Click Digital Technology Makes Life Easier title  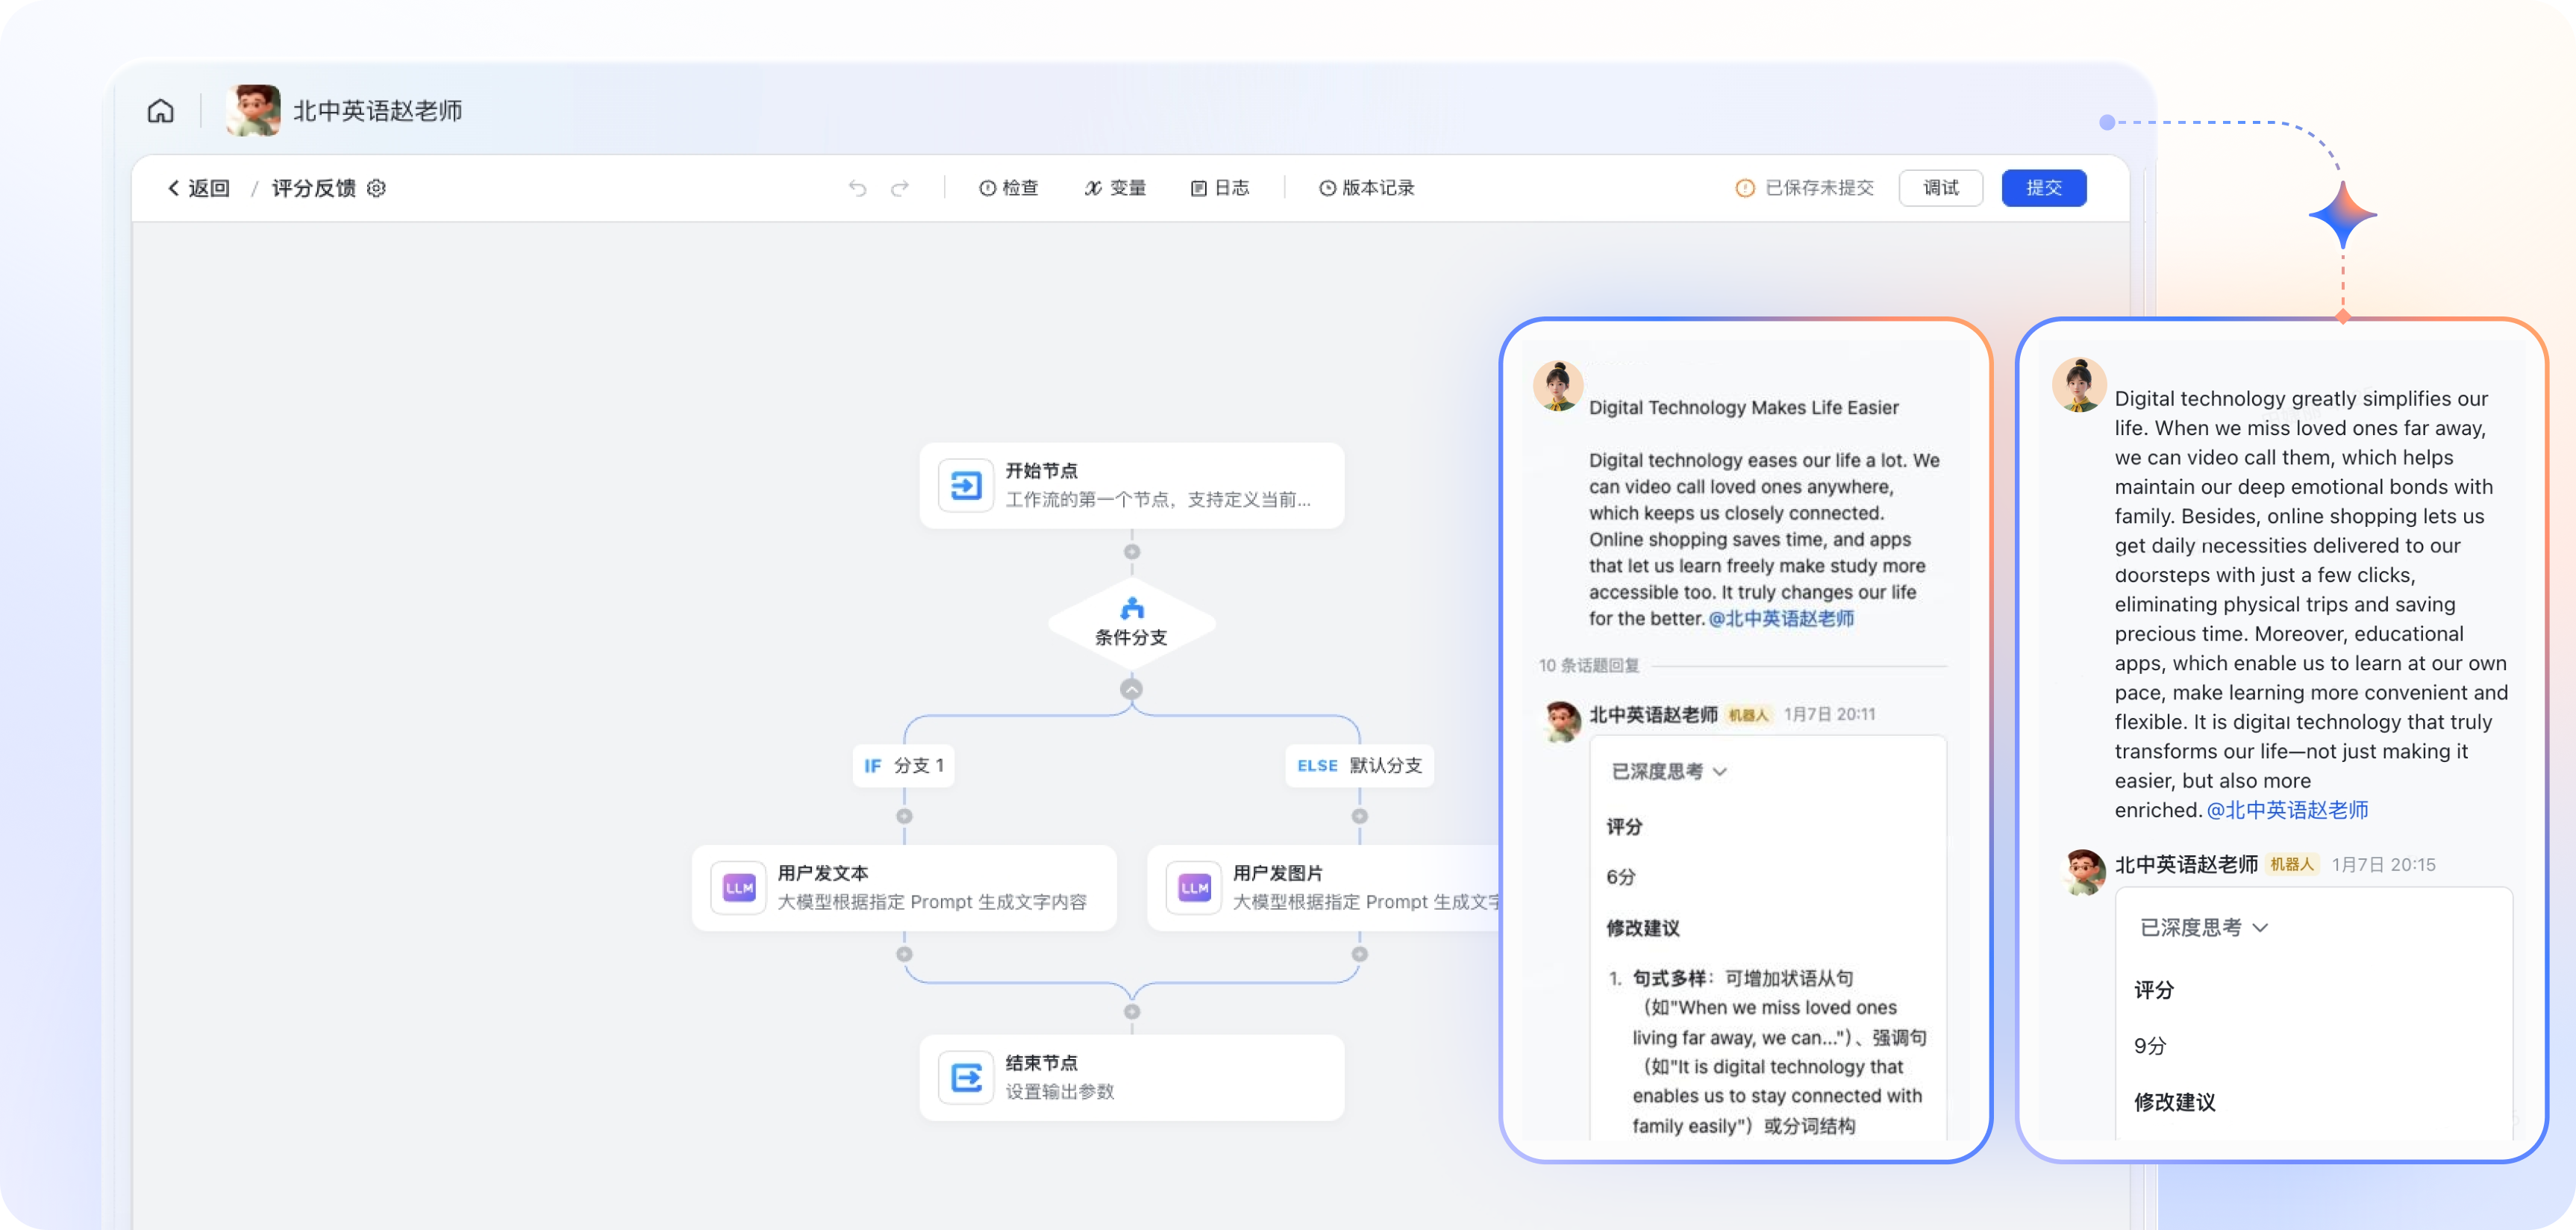click(1743, 407)
